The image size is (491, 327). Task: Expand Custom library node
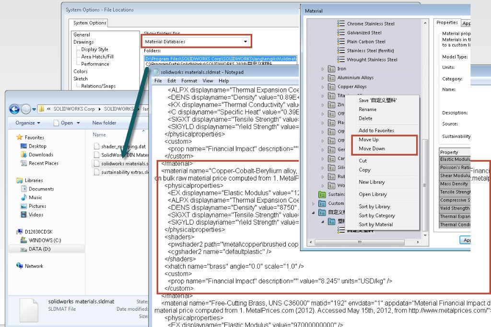point(313,204)
